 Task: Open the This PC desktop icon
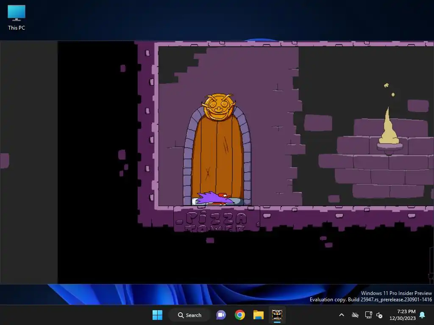coord(17,17)
